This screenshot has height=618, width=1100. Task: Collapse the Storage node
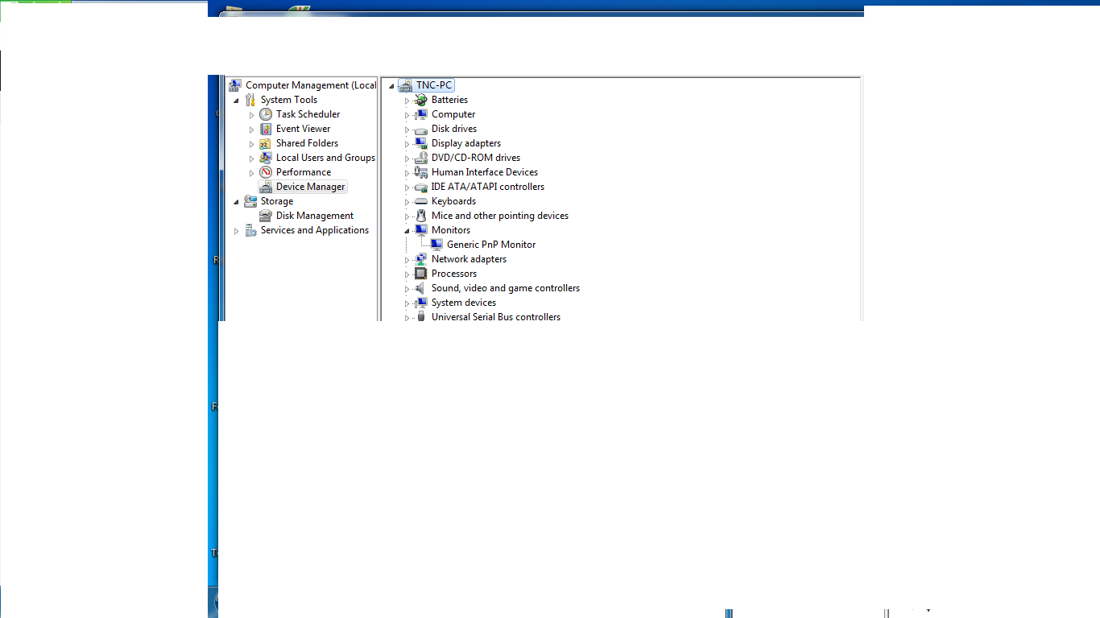tap(236, 202)
